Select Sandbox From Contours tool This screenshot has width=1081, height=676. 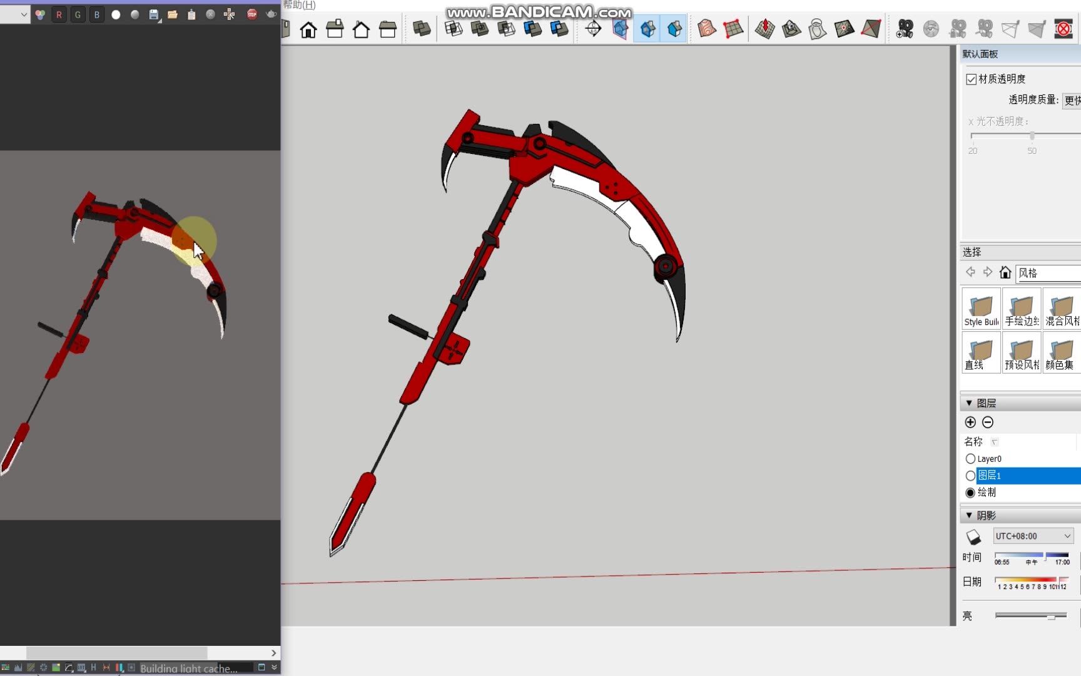[x=707, y=29]
